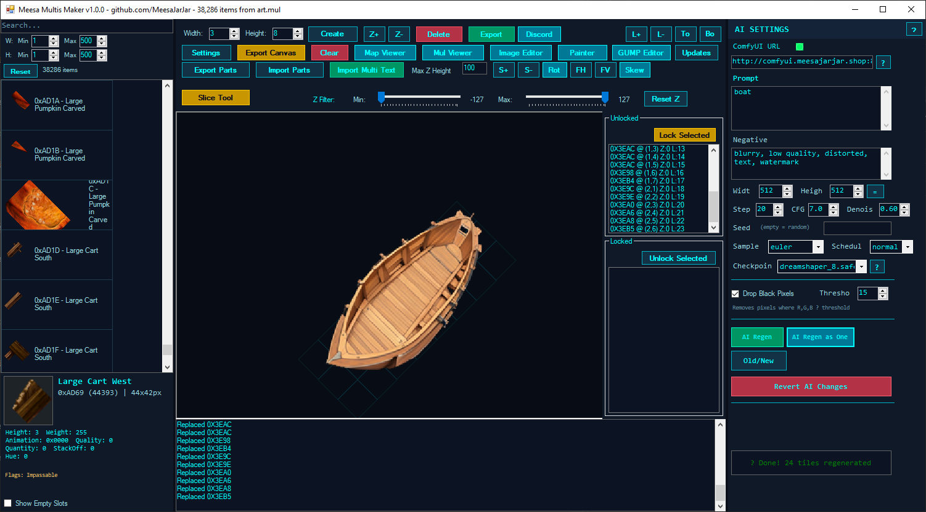The width and height of the screenshot is (926, 512).
Task: Click the Search input field
Action: [86, 26]
